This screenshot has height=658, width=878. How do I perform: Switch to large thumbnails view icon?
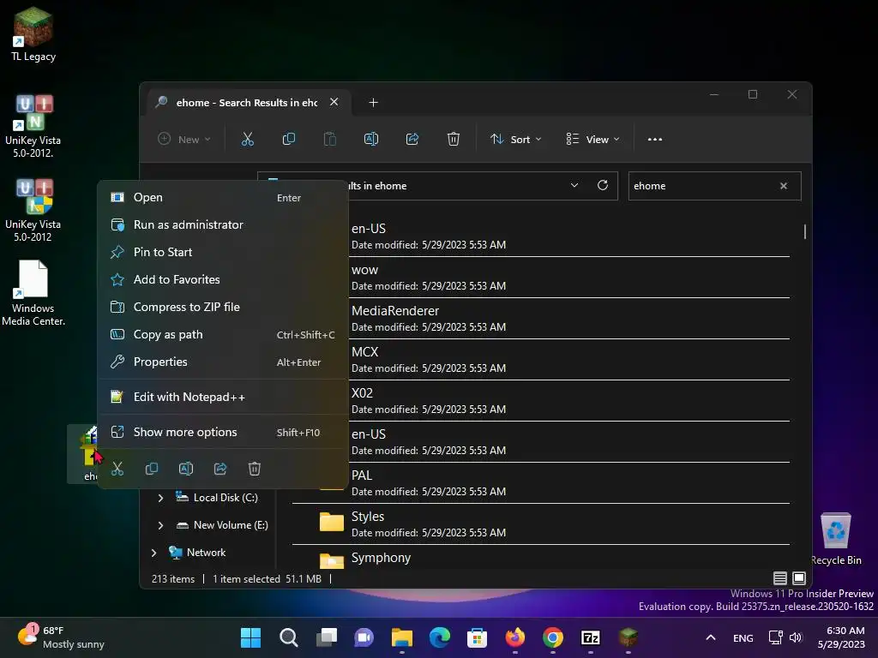point(799,578)
